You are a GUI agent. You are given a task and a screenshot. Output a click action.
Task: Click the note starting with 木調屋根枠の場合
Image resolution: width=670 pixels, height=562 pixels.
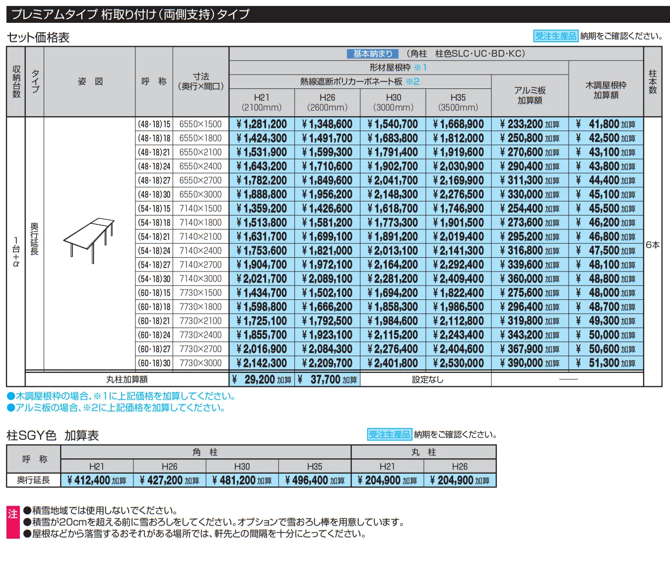[122, 396]
